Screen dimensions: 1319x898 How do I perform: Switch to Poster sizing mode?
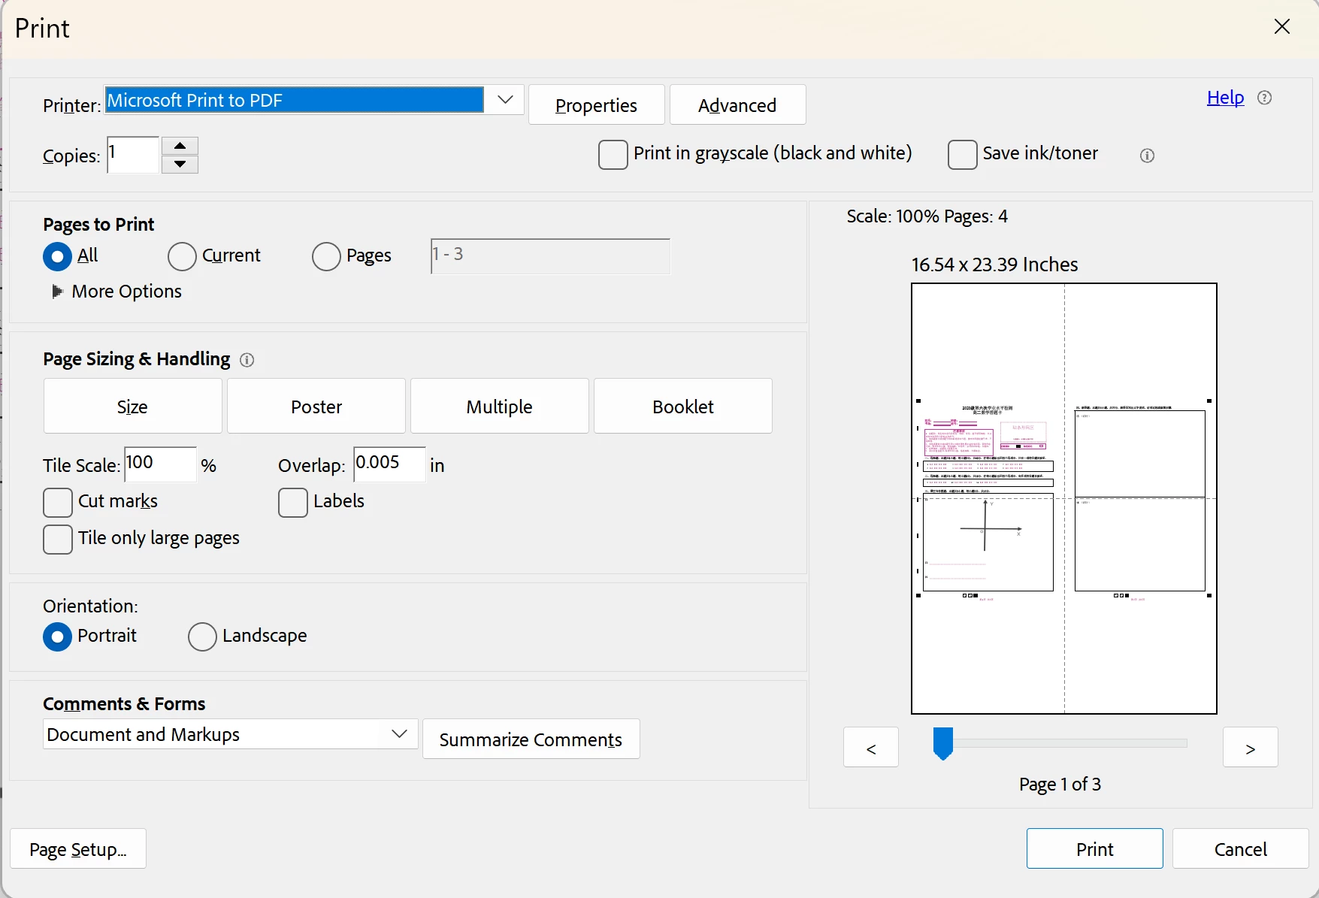tap(316, 407)
